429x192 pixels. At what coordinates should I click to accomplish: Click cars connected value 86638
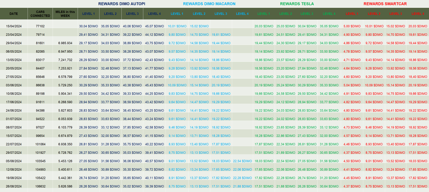point(40,86)
